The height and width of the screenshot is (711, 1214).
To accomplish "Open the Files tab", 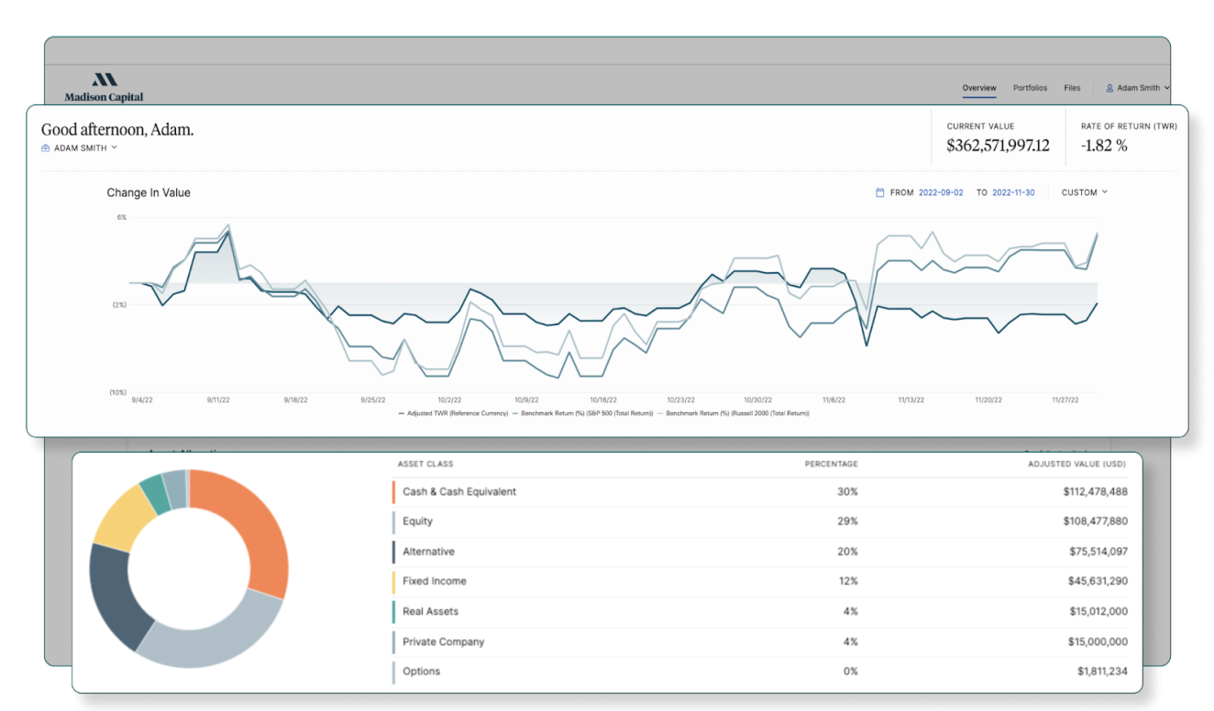I will coord(1072,89).
